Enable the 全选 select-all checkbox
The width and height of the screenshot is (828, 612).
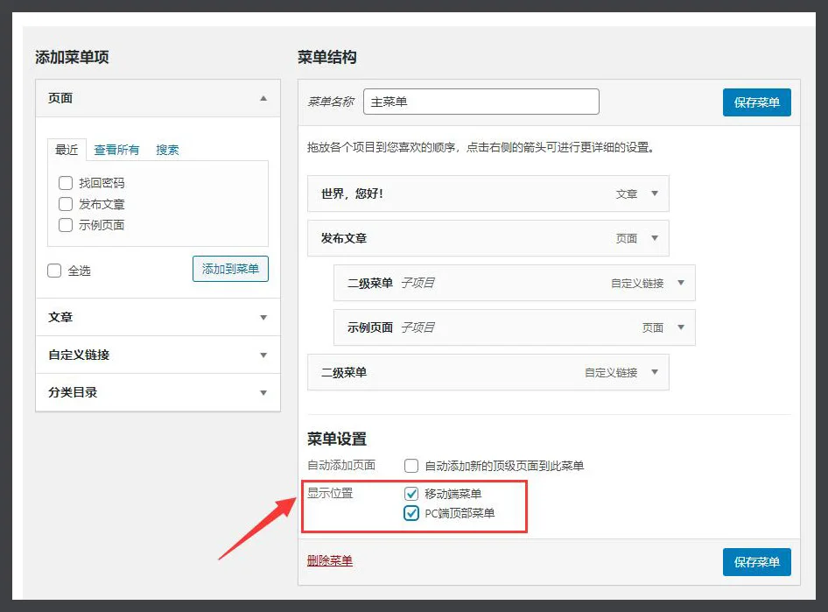coord(55,271)
